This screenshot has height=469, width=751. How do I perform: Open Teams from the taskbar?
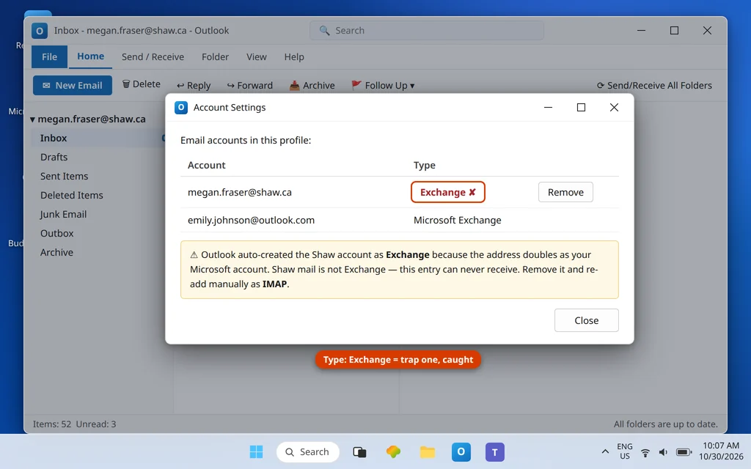pos(495,451)
